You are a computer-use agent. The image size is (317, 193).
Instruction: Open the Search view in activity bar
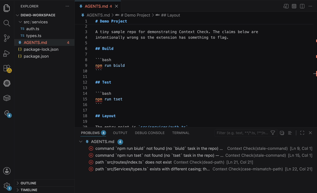point(7,23)
